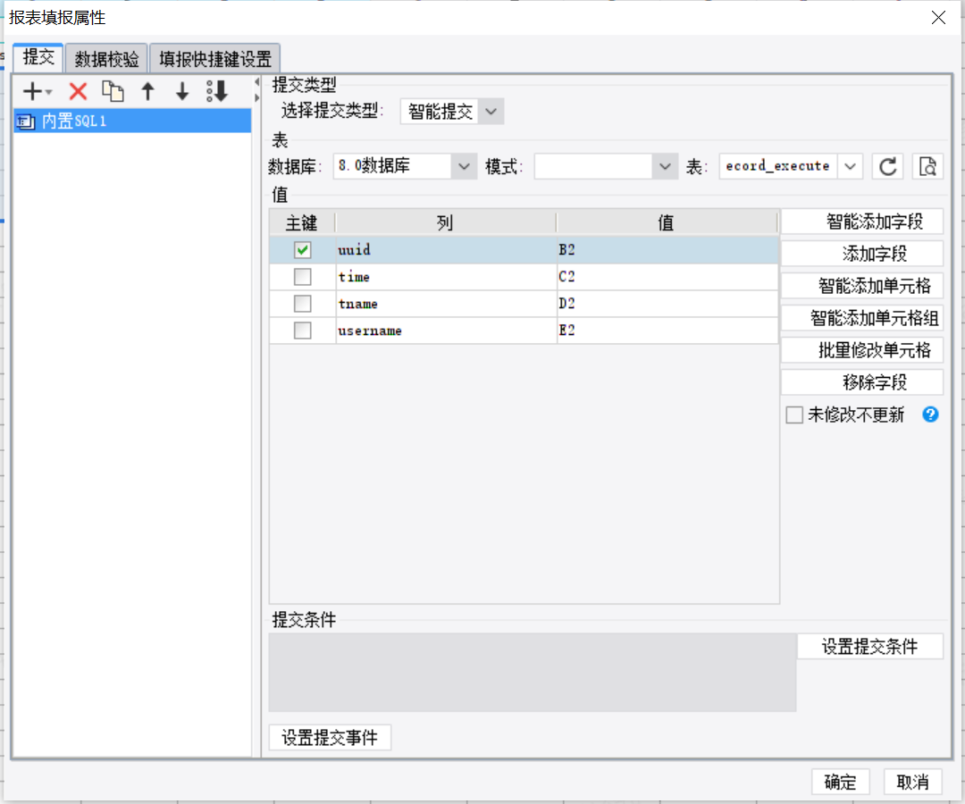Click the 内置SQL1 item icon

(25, 121)
